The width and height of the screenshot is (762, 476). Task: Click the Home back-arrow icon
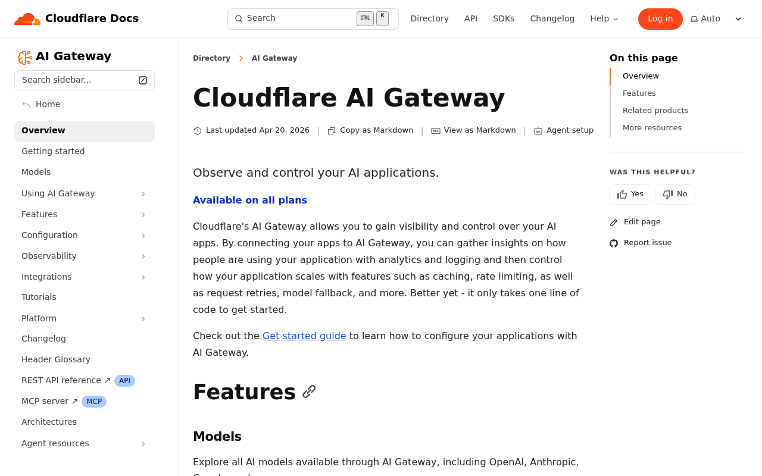click(26, 105)
